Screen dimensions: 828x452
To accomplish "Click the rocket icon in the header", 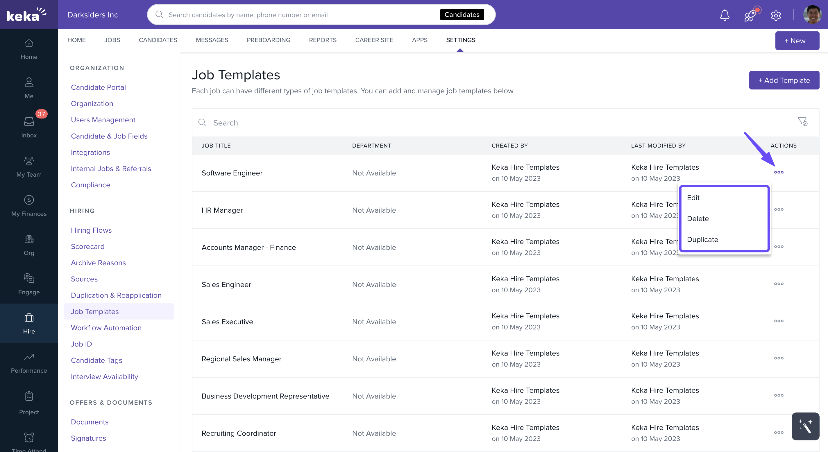I will (750, 15).
